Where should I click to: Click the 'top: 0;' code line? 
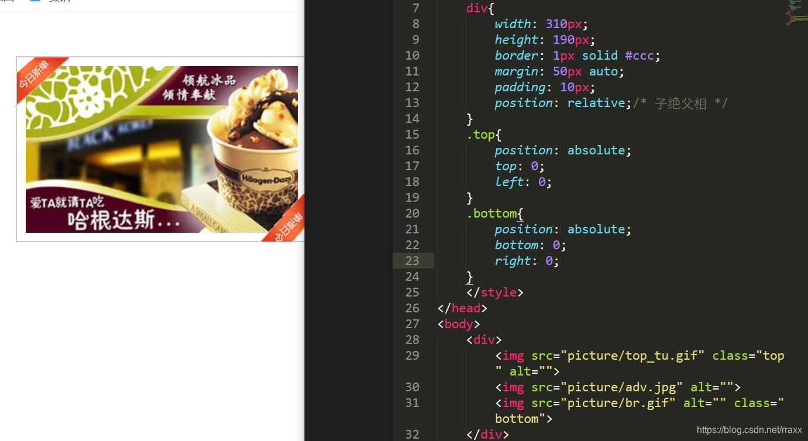(520, 166)
